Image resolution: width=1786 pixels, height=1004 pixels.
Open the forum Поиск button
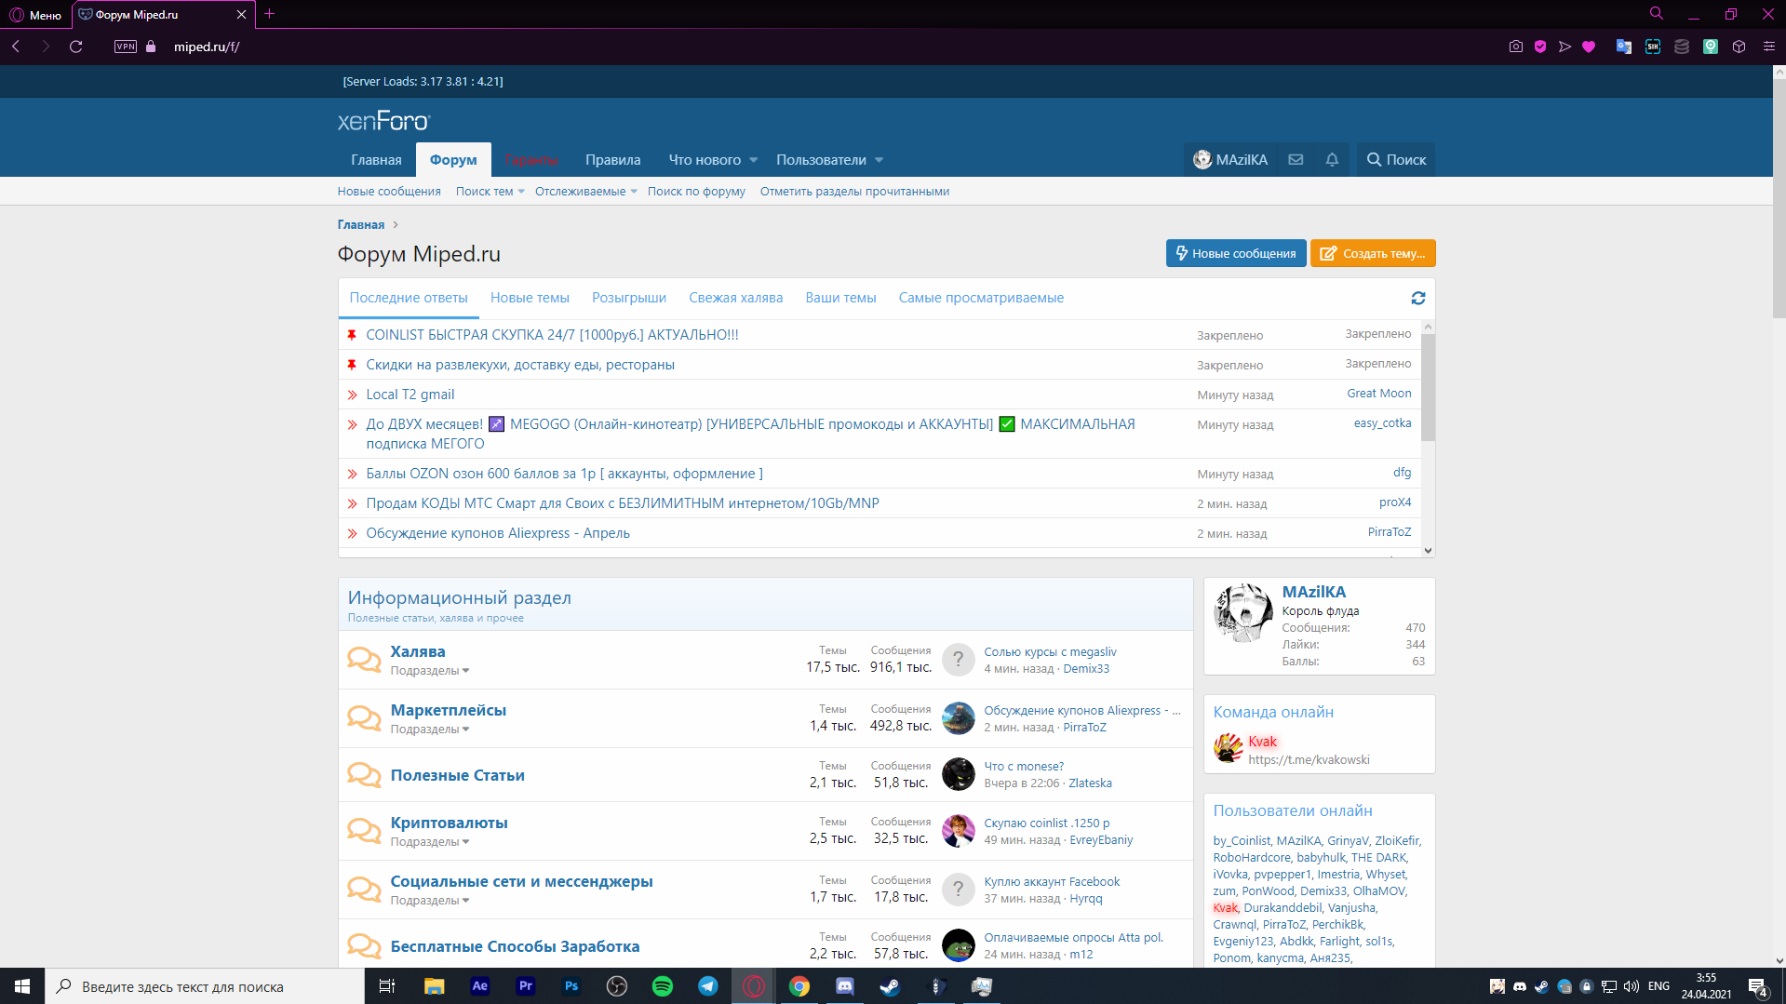(x=1396, y=160)
